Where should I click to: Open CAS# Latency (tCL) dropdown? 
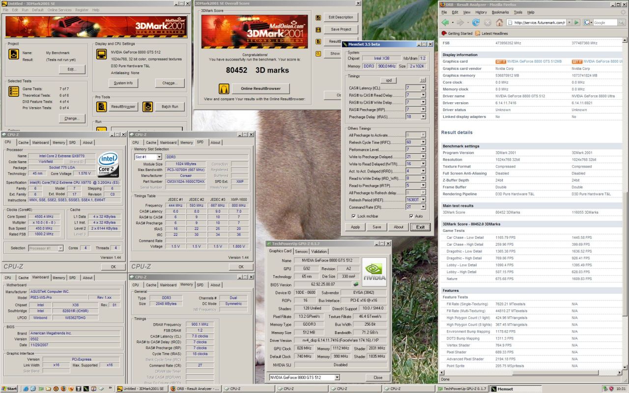point(423,88)
